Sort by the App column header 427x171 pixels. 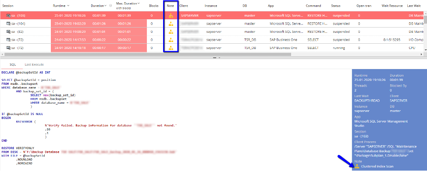(x=271, y=6)
